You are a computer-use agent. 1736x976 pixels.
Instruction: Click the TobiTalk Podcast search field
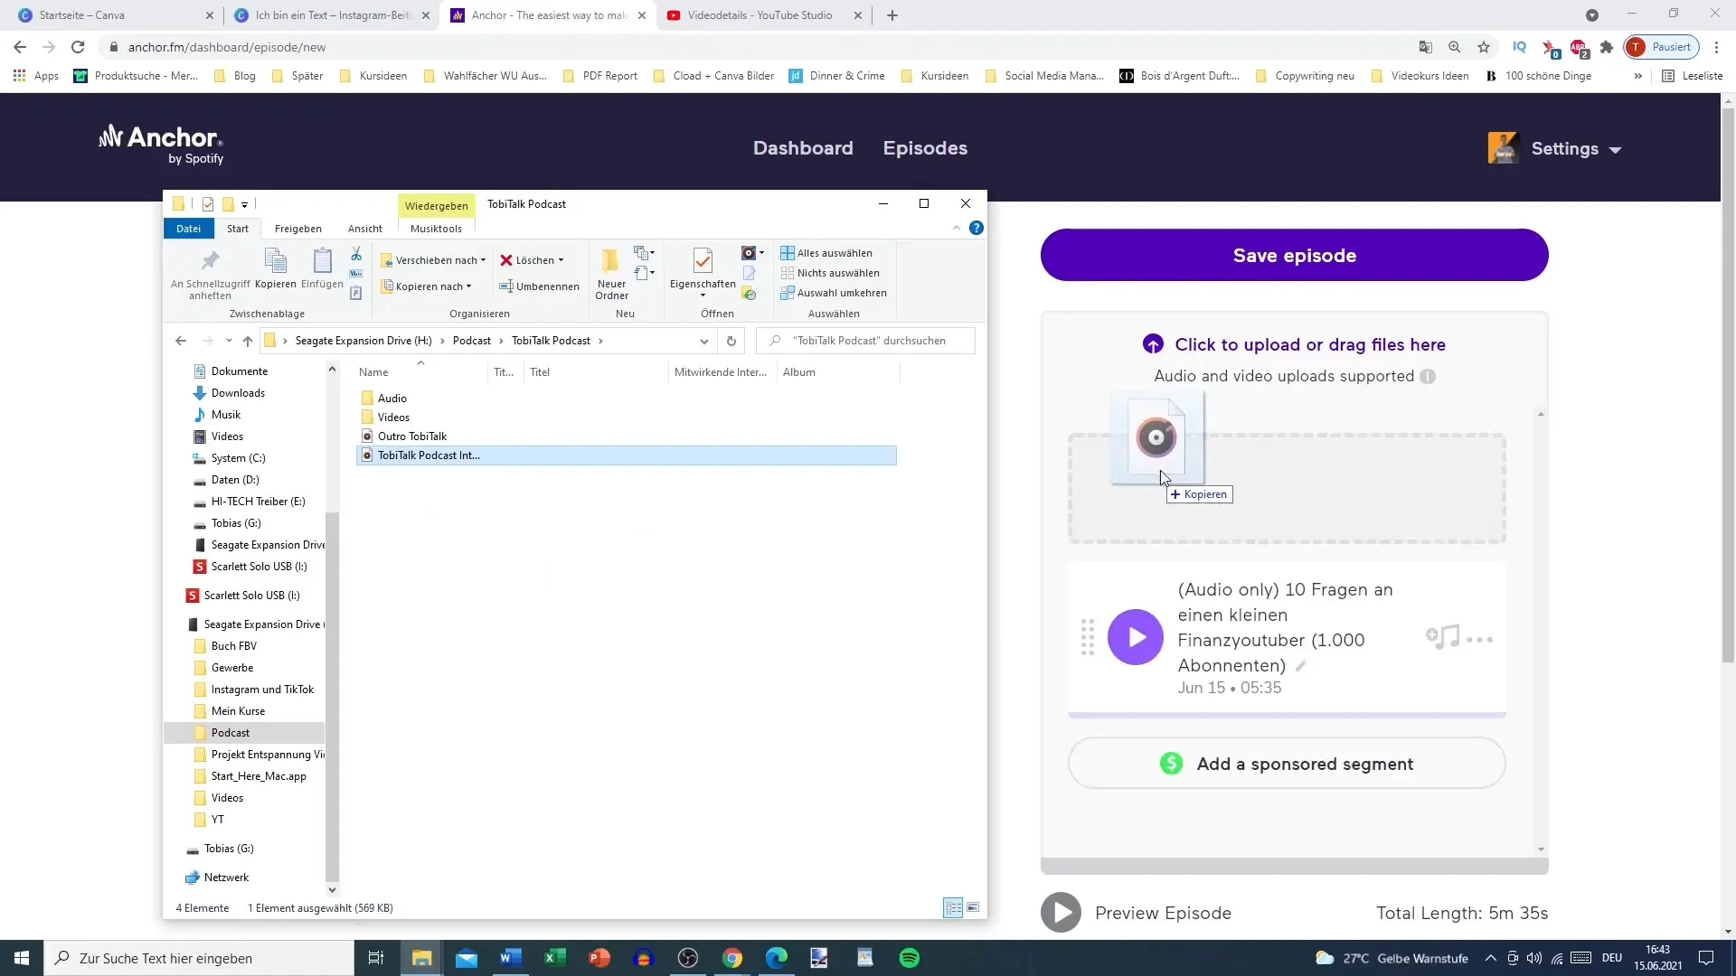[x=866, y=341]
